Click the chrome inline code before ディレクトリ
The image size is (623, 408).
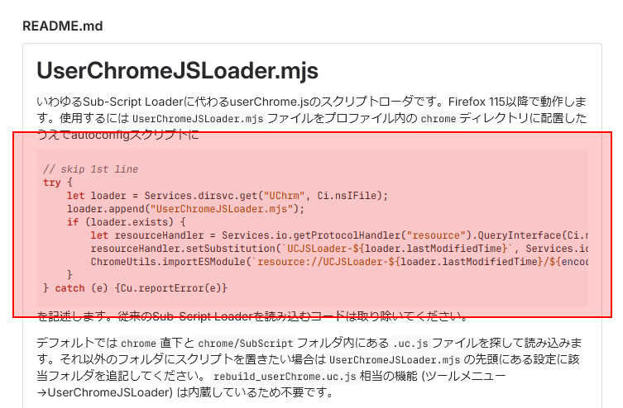[x=438, y=119]
